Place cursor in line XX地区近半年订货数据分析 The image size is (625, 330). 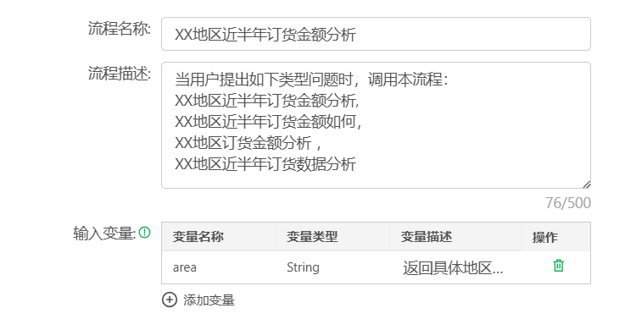[265, 164]
